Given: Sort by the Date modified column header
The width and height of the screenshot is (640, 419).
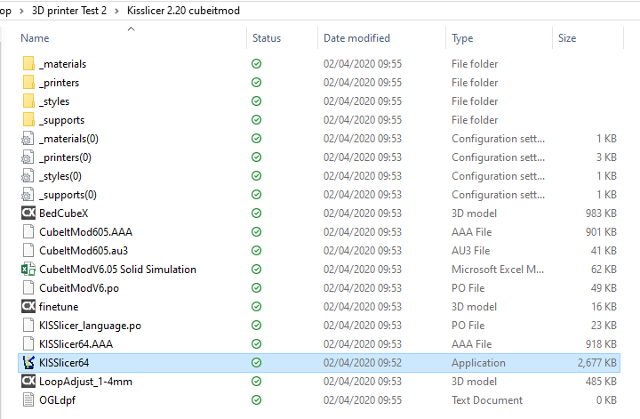Looking at the screenshot, I should click(x=356, y=38).
